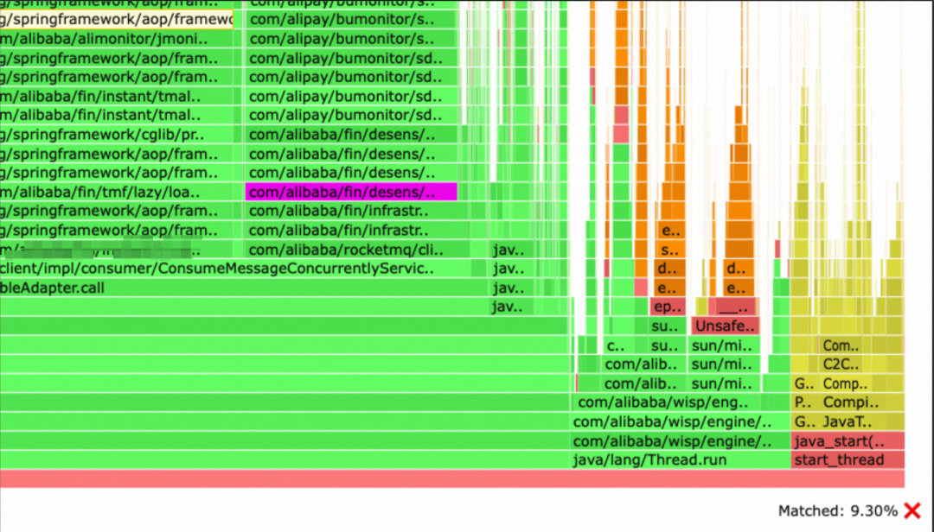Select the red ep.. frame
Viewport: 934px width, 532px height.
pyautogui.click(x=668, y=307)
